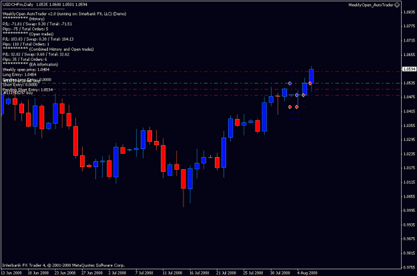The image size is (417, 276).
Task: Click the 13 Jun 2008 date label
Action: pyautogui.click(x=11, y=273)
